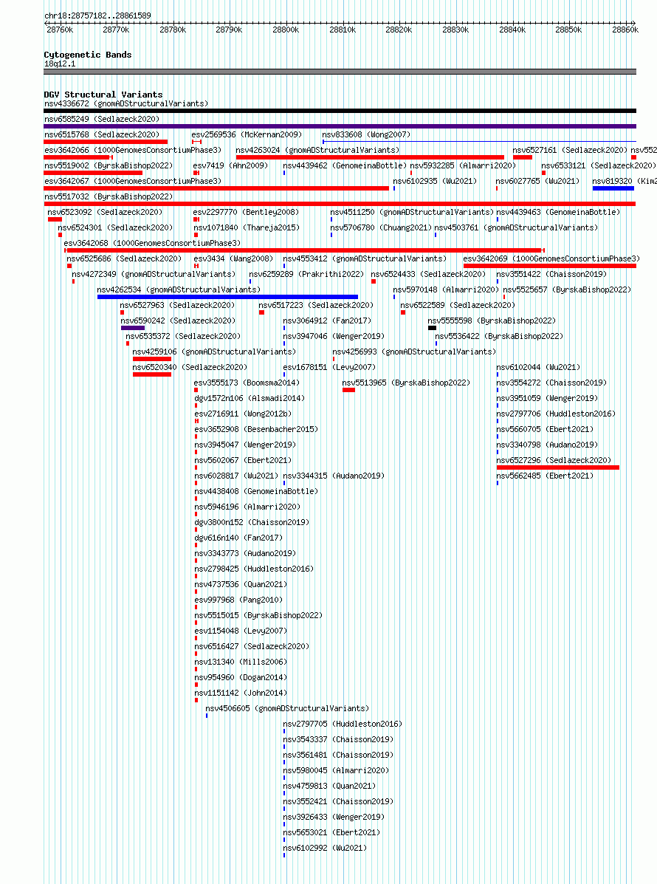Open the nsv4259106 (gnomADStructuralVariants) label

tap(214, 352)
